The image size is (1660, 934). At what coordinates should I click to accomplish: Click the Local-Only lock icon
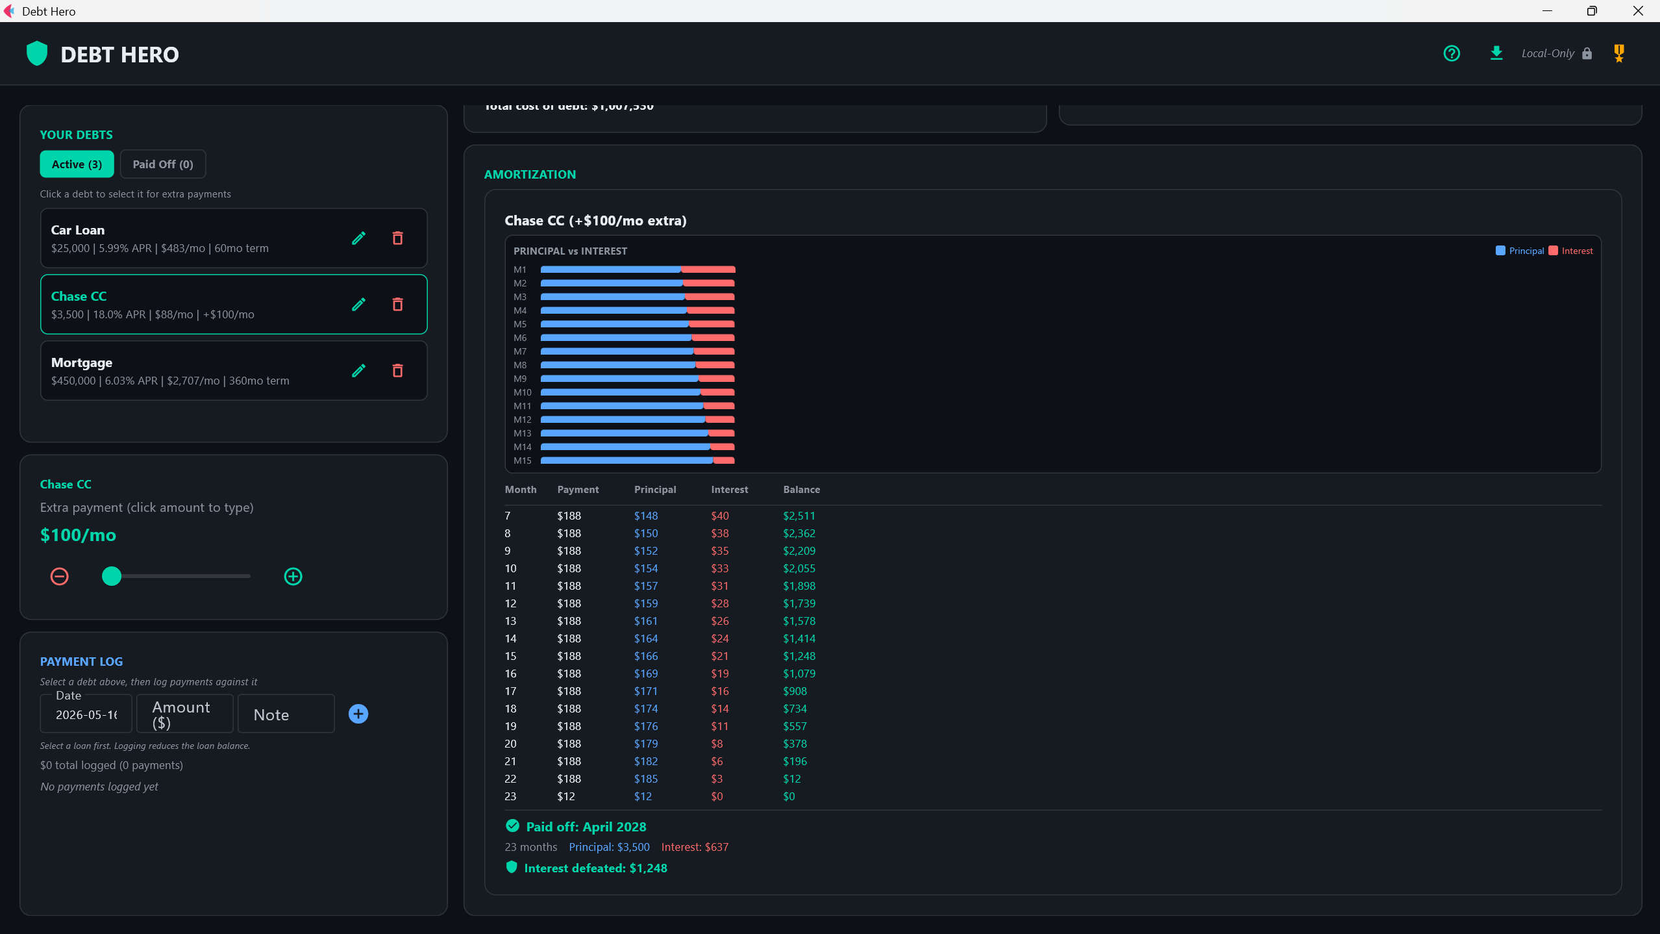coord(1587,53)
